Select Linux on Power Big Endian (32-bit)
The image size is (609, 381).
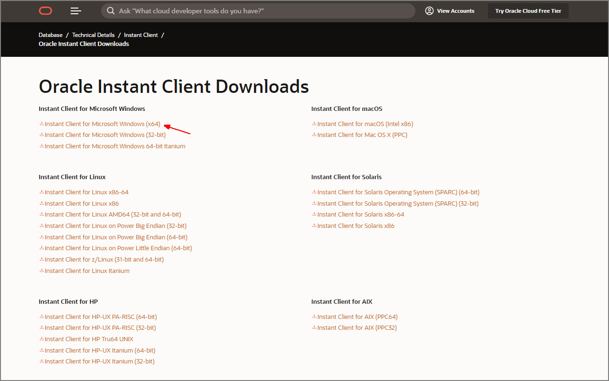pyautogui.click(x=115, y=226)
